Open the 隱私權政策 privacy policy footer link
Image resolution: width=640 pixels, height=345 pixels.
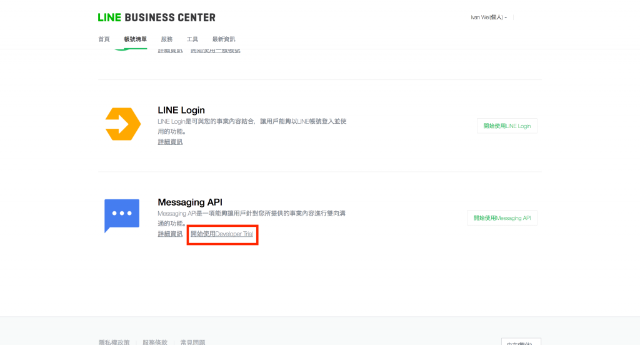pyautogui.click(x=114, y=342)
